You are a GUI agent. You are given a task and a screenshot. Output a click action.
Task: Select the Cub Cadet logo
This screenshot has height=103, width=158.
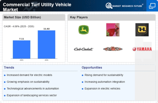(x=84, y=49)
